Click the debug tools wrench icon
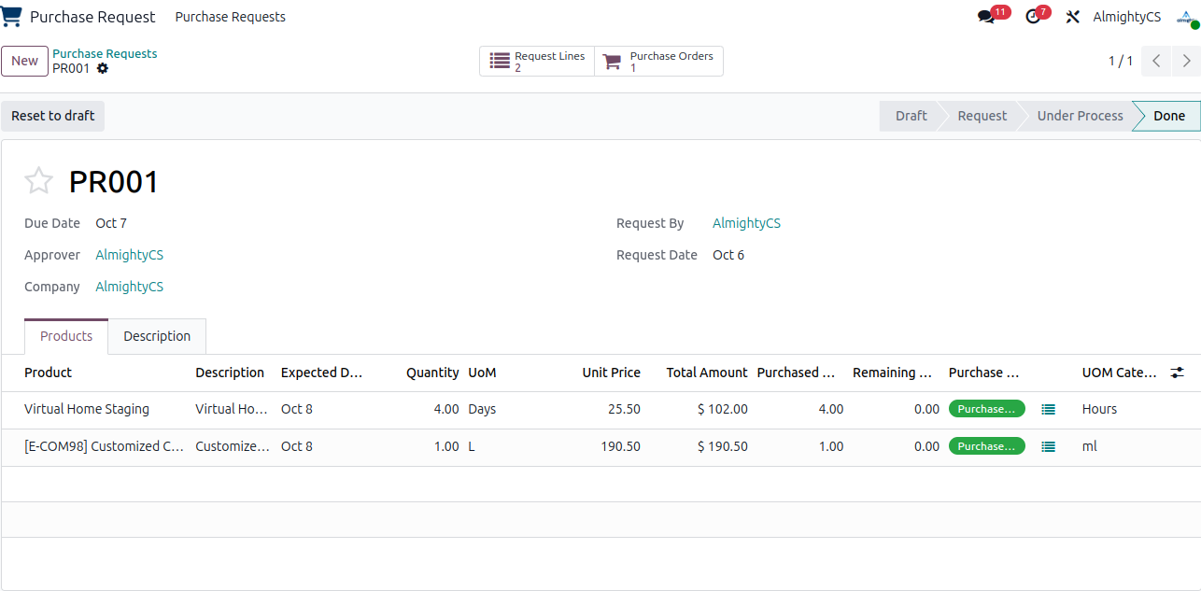Viewport: 1201px width, 591px height. point(1072,17)
